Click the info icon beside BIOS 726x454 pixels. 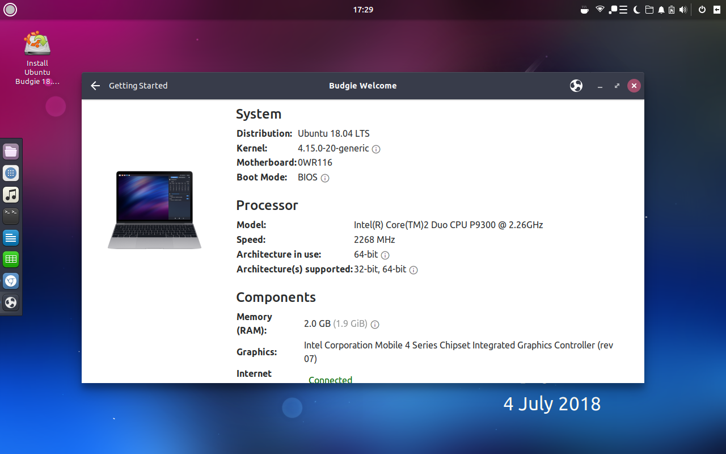[x=325, y=178]
